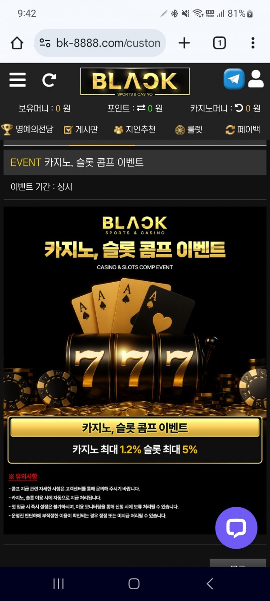
Task: Tap the refresh arrow icon beside menu
Action: 49,81
